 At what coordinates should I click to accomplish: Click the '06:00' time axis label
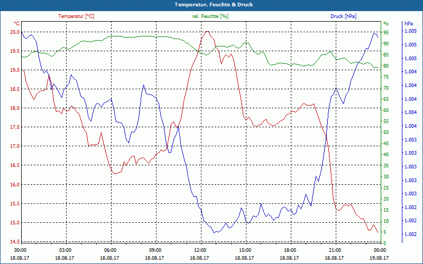(x=110, y=250)
